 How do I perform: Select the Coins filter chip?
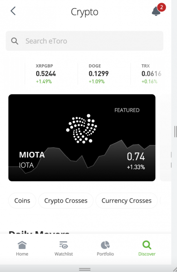point(22,200)
